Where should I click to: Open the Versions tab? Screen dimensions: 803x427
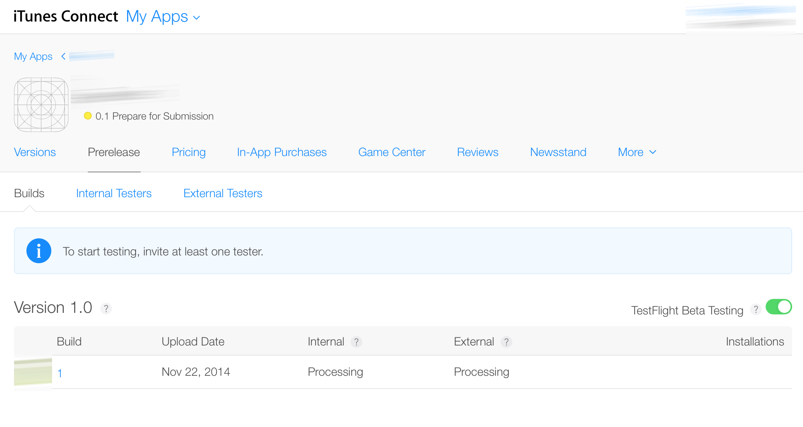point(35,152)
